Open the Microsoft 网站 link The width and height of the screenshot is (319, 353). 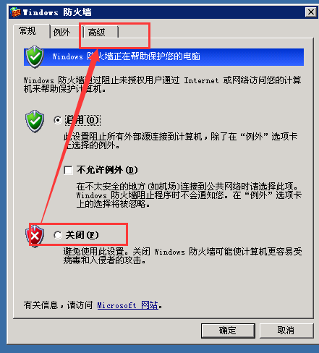point(127,305)
